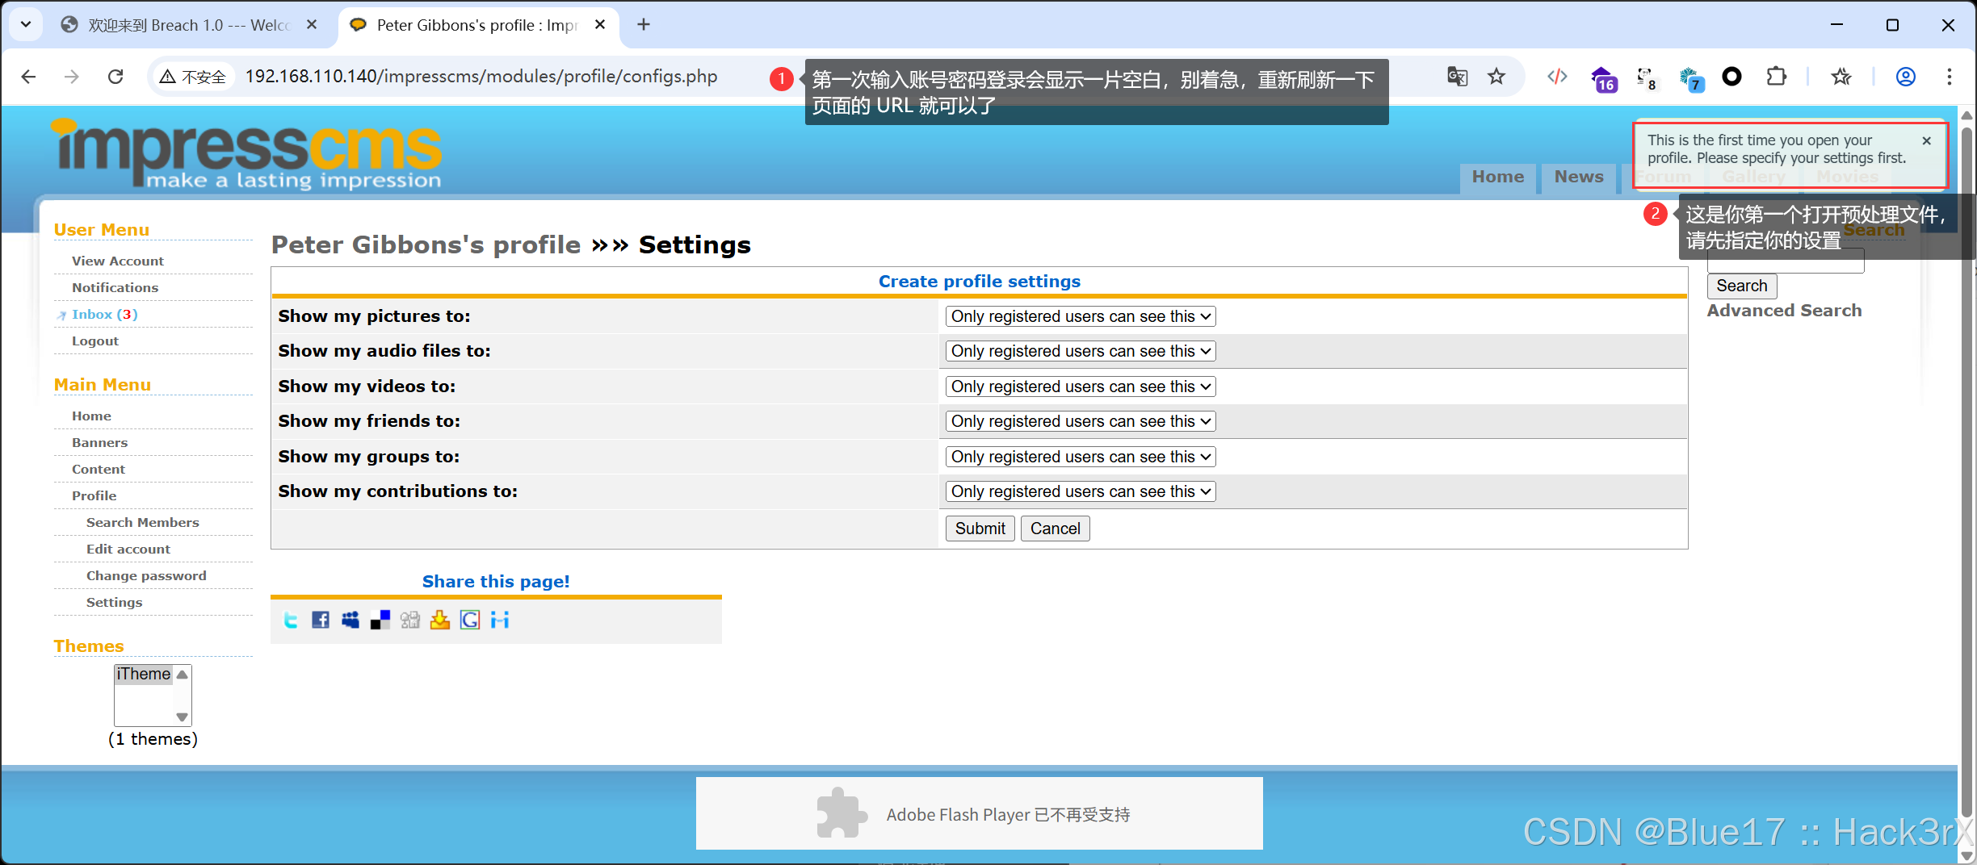Click the not-secure warning site info
Screen dimensions: 1977x865
pyautogui.click(x=192, y=77)
